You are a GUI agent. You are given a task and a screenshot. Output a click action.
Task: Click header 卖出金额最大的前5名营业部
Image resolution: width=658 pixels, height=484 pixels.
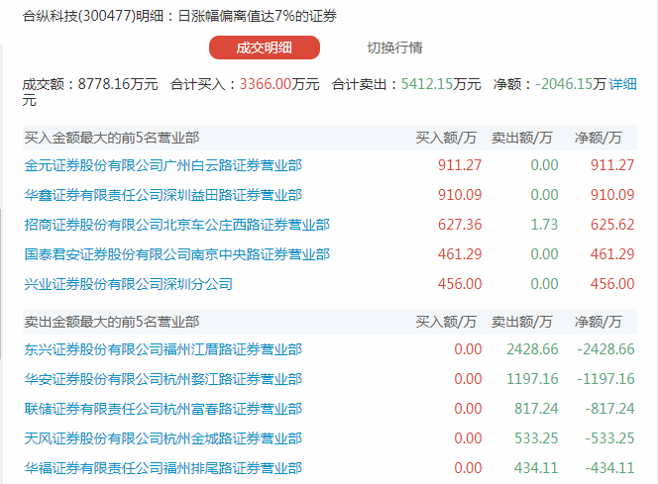111,322
